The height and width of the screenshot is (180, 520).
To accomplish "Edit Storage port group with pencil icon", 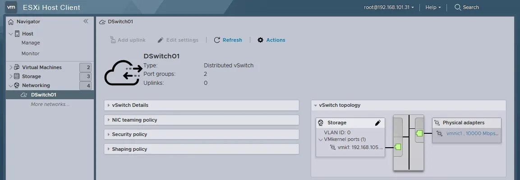I will 378,123.
